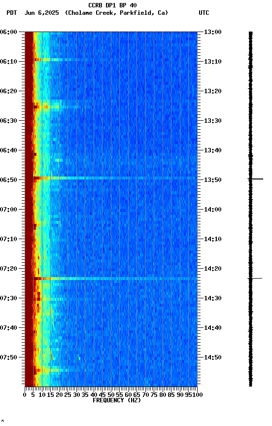272x426 pixels.
Task: Click the 06:10 PDT time label
Action: [x=8, y=62]
